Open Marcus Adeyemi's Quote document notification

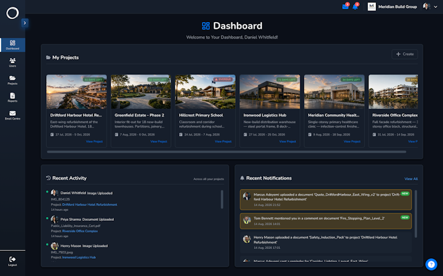coord(325,200)
